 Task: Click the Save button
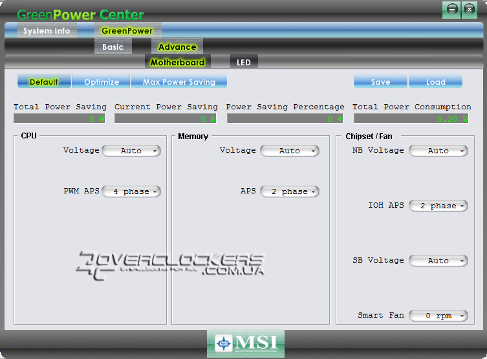(380, 82)
